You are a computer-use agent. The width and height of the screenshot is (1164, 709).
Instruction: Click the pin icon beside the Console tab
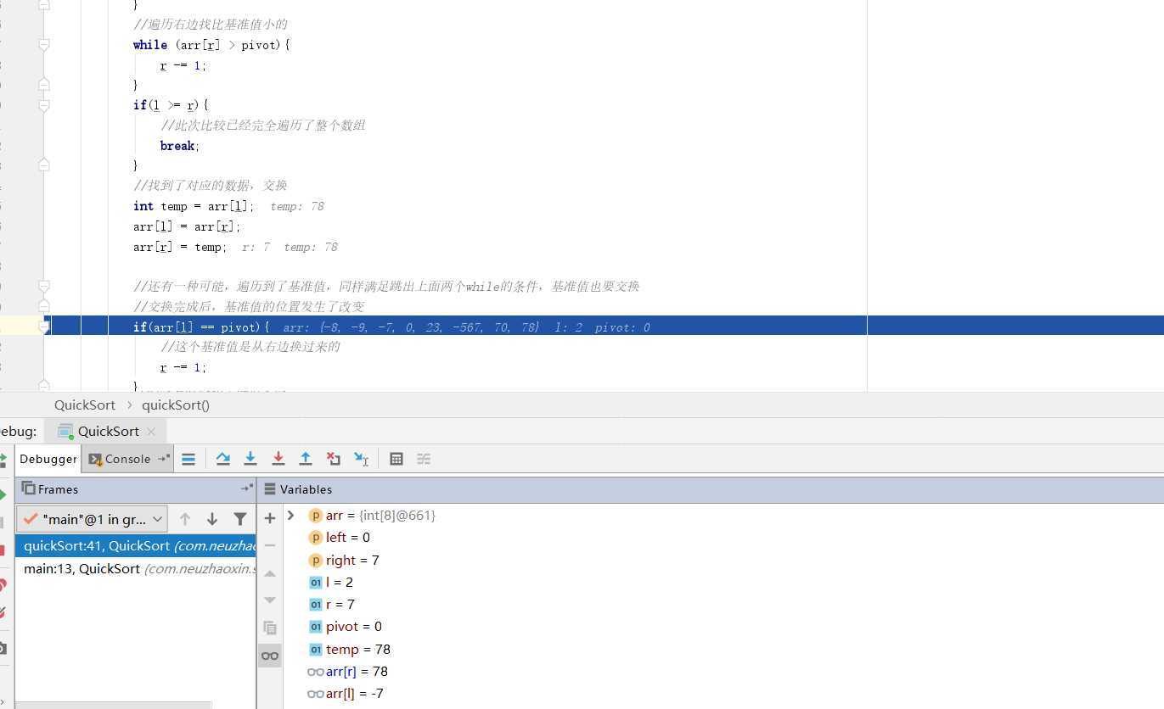(x=164, y=458)
